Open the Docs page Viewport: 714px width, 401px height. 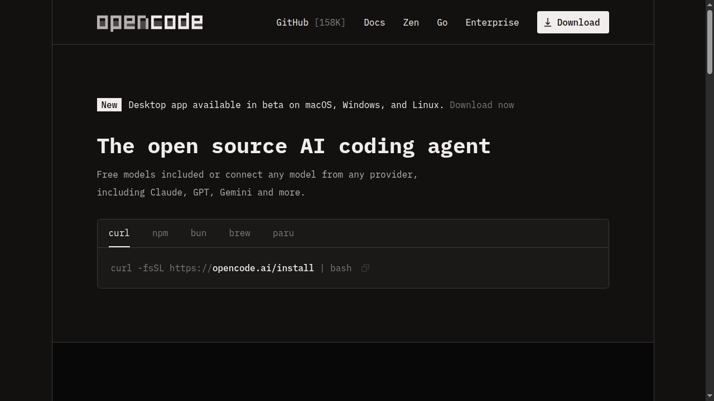374,22
